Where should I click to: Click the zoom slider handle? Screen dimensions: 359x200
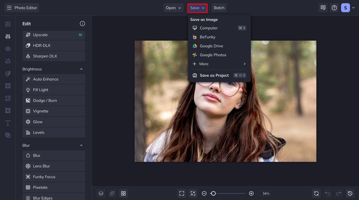tap(213, 194)
